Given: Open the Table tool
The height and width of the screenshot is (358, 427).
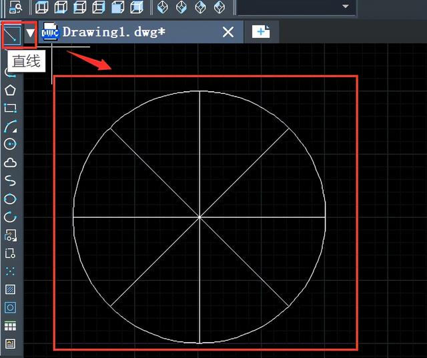Looking at the screenshot, I should [x=11, y=325].
